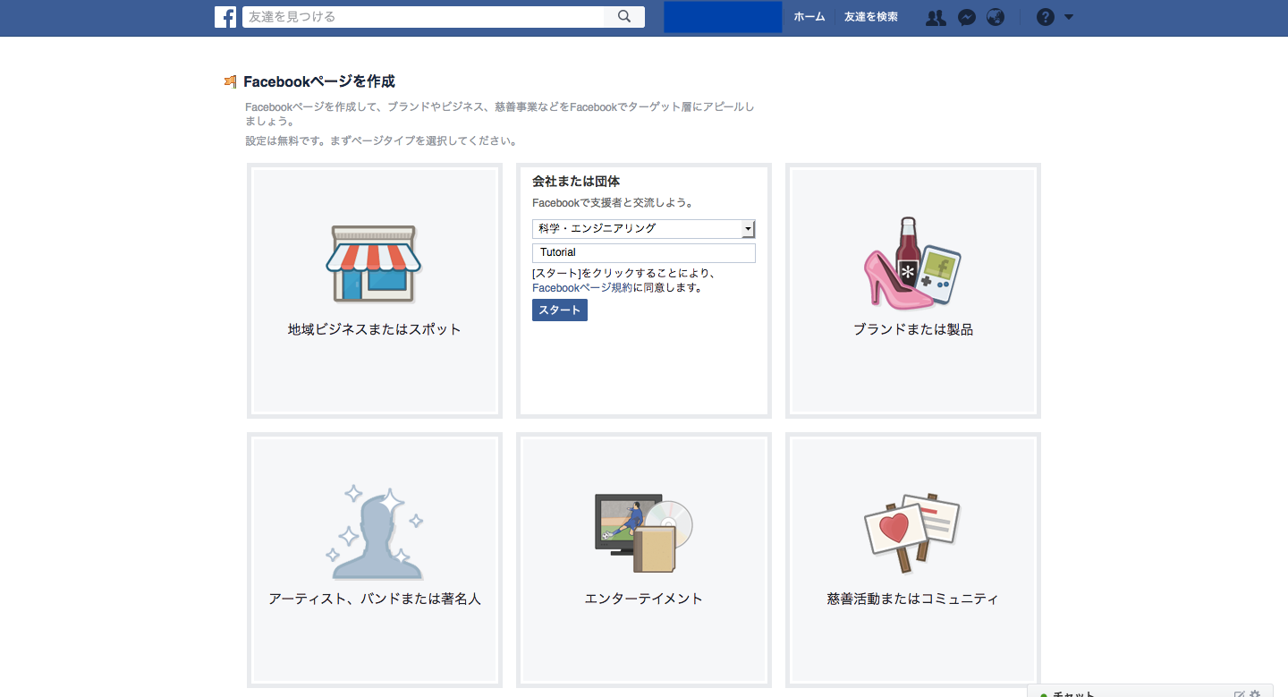Click the Tutorial page name field
Viewport: 1288px width, 697px height.
click(644, 253)
